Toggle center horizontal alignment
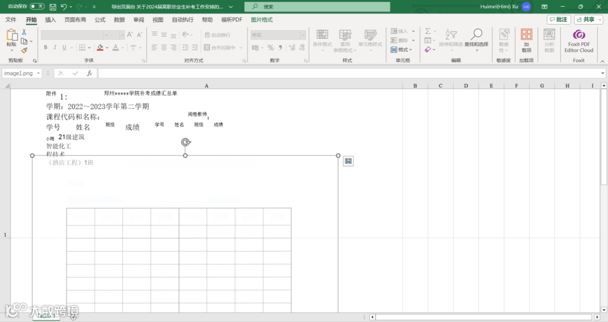This screenshot has width=608, height=322. click(x=164, y=47)
